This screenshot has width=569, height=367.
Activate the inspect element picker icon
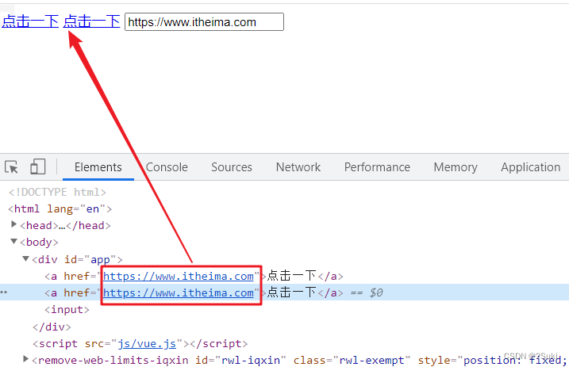pyautogui.click(x=11, y=167)
